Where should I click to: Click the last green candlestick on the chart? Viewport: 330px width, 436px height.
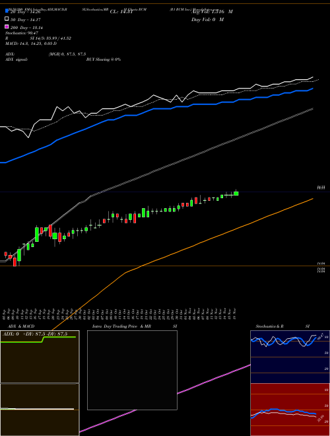[x=236, y=194]
